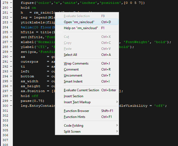Screen dimensions: 178x146
Task: Expand the Insert Text Markup submenu
Action: pos(77,102)
